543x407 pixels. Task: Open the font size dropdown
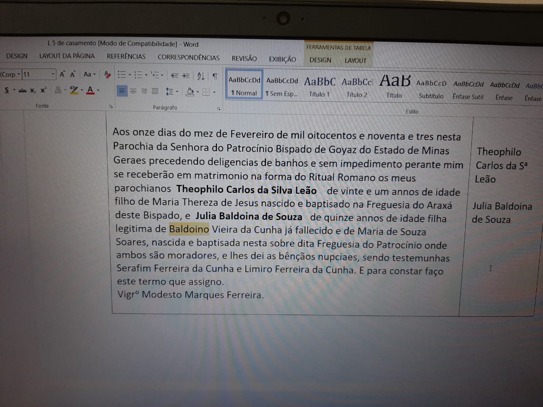click(x=53, y=74)
